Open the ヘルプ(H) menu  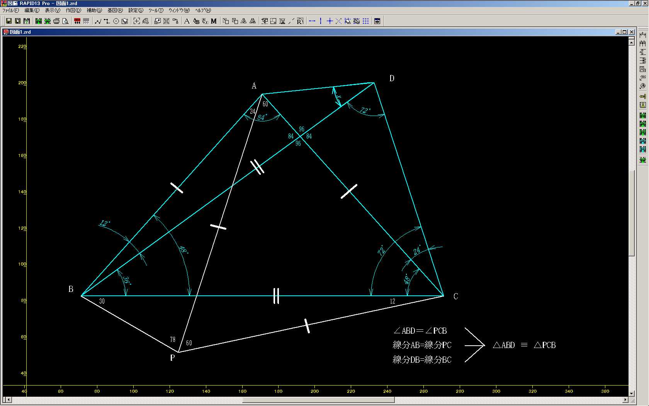point(203,10)
